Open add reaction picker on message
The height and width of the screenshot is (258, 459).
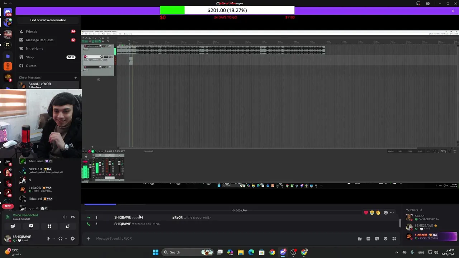[385, 212]
